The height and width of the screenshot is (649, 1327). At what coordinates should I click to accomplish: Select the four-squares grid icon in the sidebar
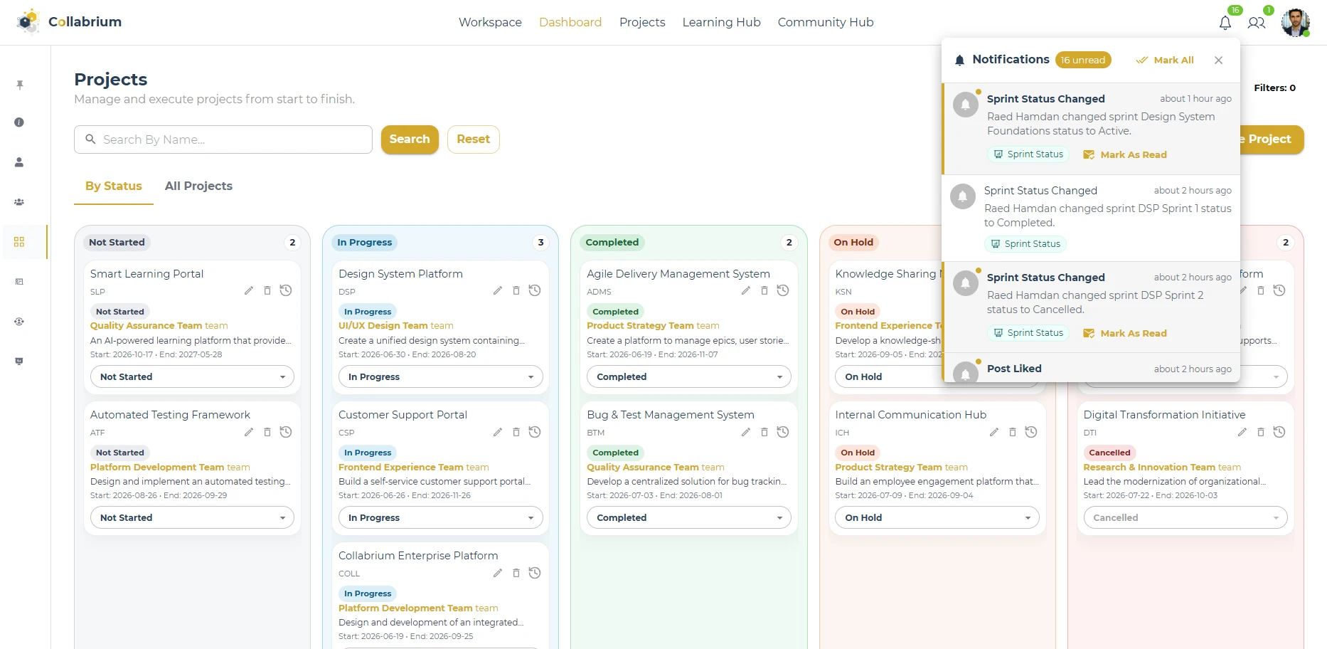(x=20, y=242)
